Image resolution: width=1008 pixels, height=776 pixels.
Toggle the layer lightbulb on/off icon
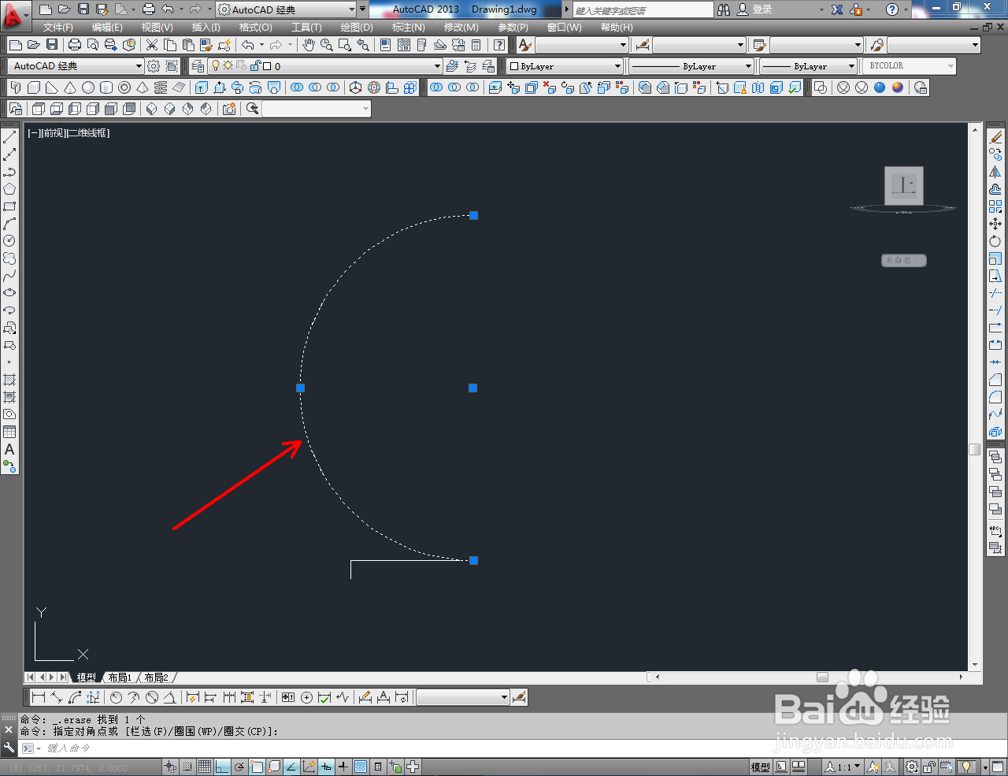216,66
